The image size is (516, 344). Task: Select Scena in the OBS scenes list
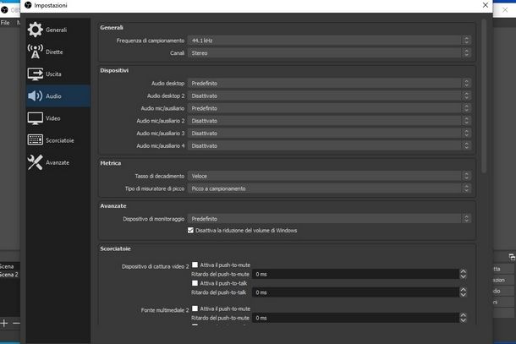[7, 266]
